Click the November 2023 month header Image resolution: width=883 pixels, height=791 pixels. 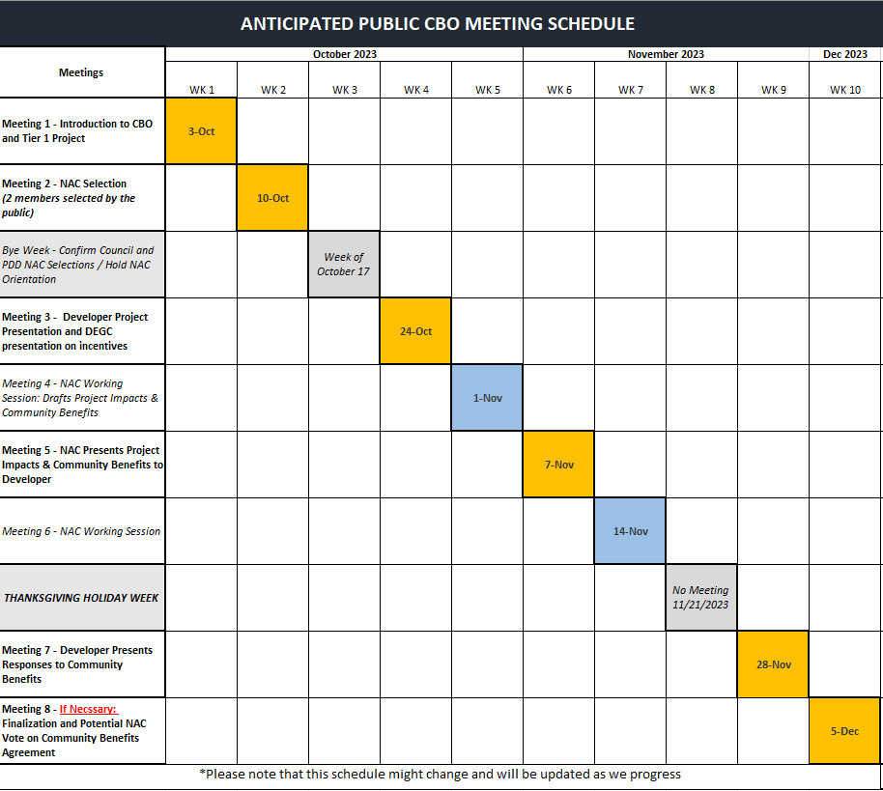click(666, 54)
